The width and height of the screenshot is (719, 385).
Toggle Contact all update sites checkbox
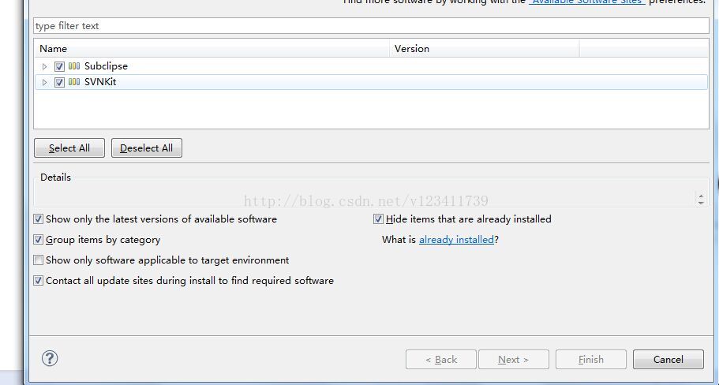point(38,281)
